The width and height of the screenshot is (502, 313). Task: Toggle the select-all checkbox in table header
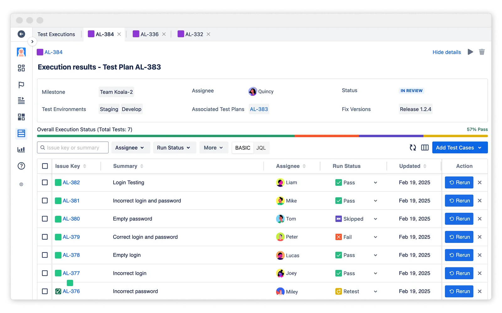coord(45,166)
